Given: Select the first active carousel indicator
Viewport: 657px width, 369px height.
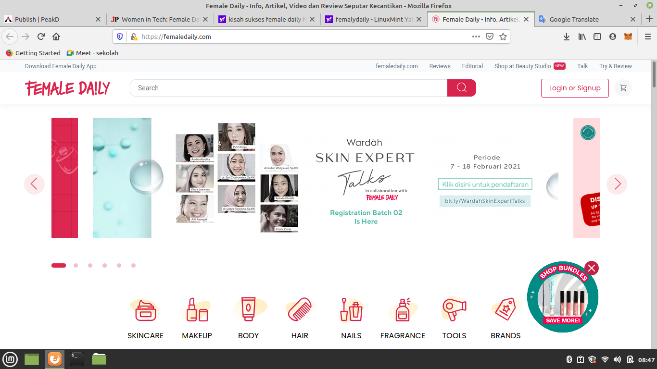Looking at the screenshot, I should 59,265.
